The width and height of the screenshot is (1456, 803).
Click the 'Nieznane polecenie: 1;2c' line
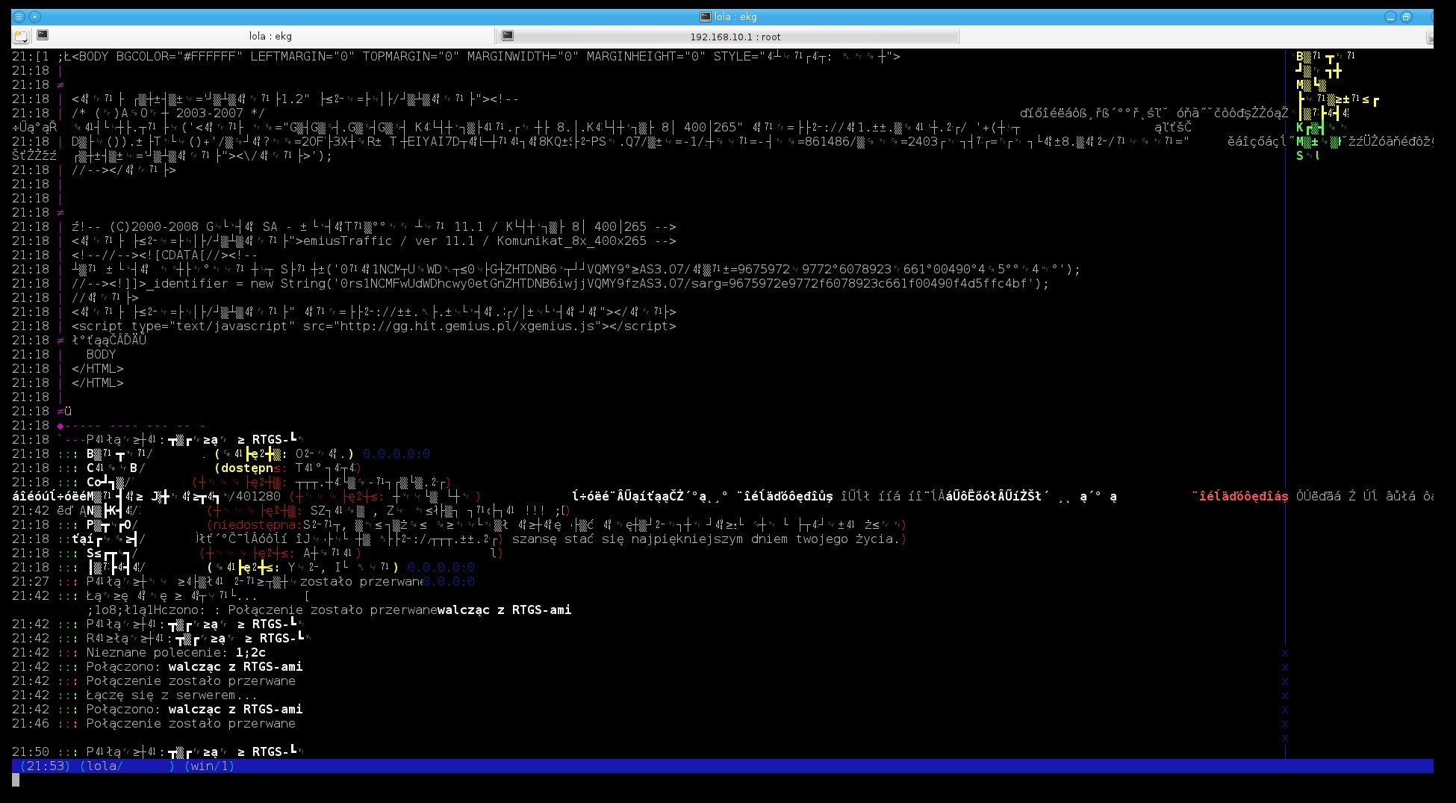tap(139, 652)
